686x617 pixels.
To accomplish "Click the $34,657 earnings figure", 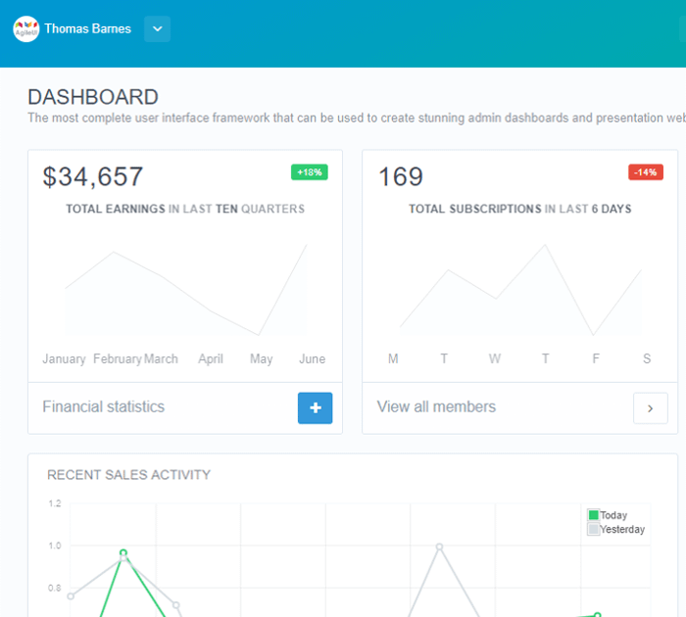I will click(93, 176).
